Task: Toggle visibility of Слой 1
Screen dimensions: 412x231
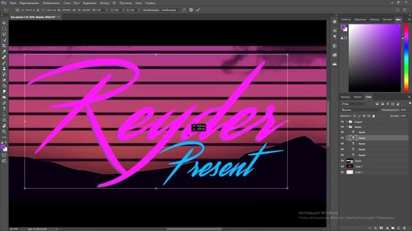Action: 342,173
